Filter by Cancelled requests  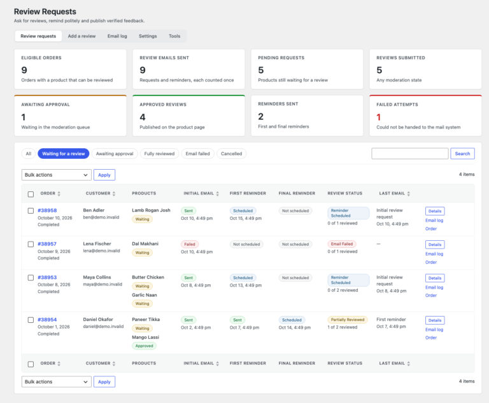231,154
